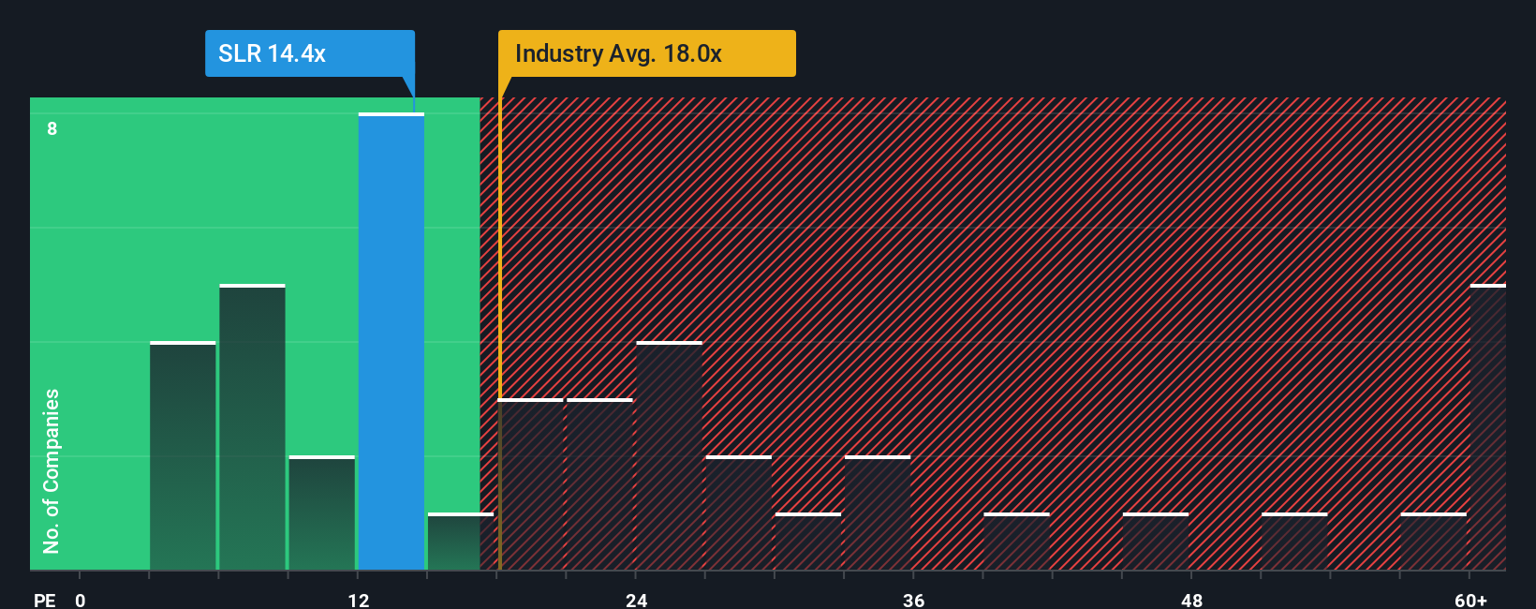Click the SLR 14.4x label

(310, 53)
